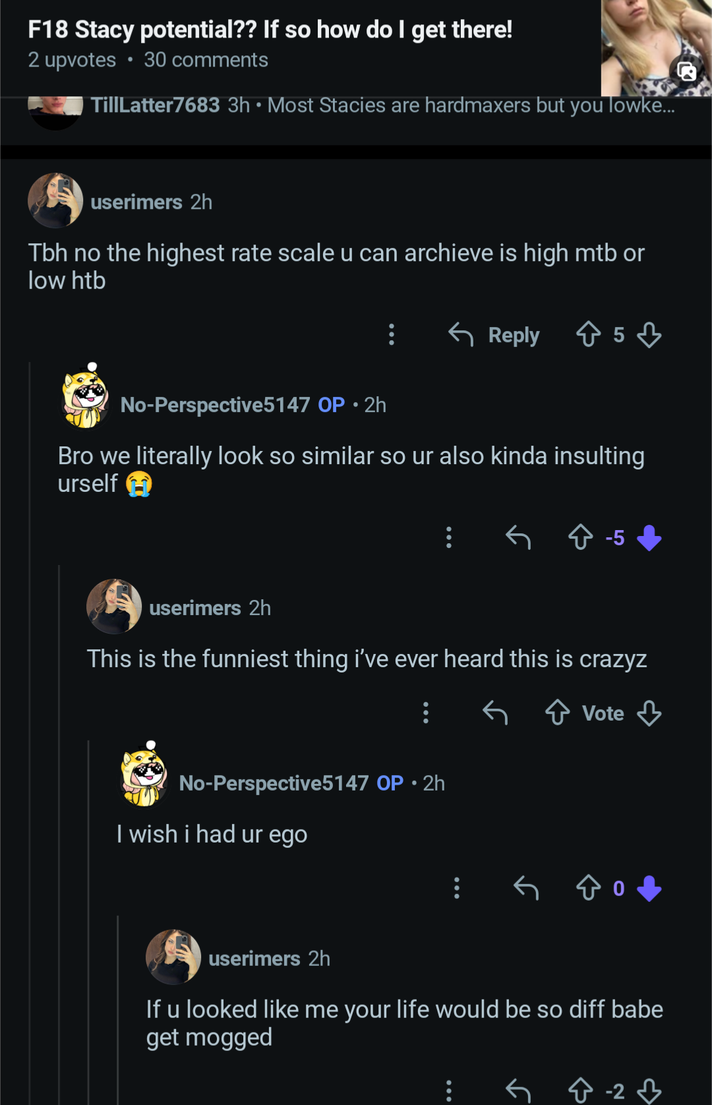
Task: Reply to 'I wish i had ur ego' comment
Action: 526,888
